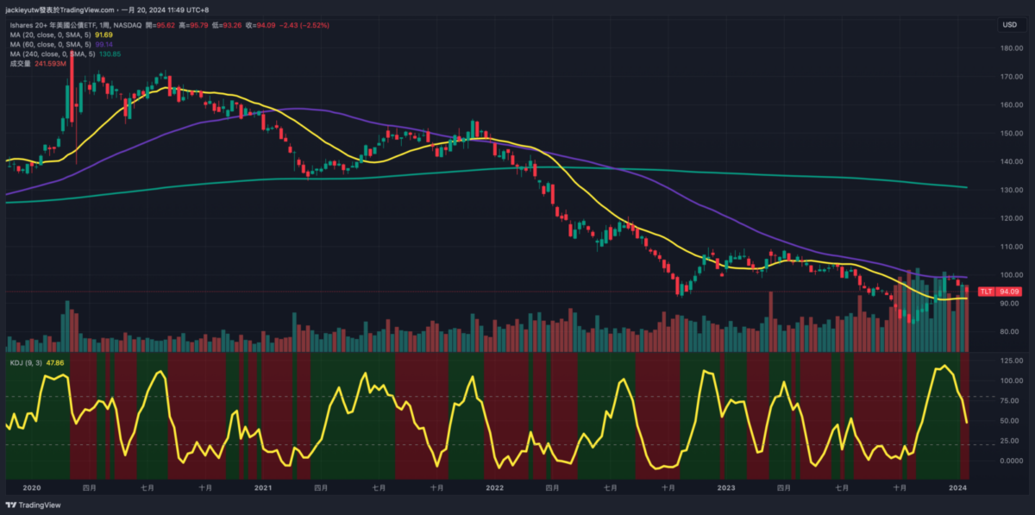
Task: Click the 2022 label on time axis
Action: pyautogui.click(x=494, y=487)
